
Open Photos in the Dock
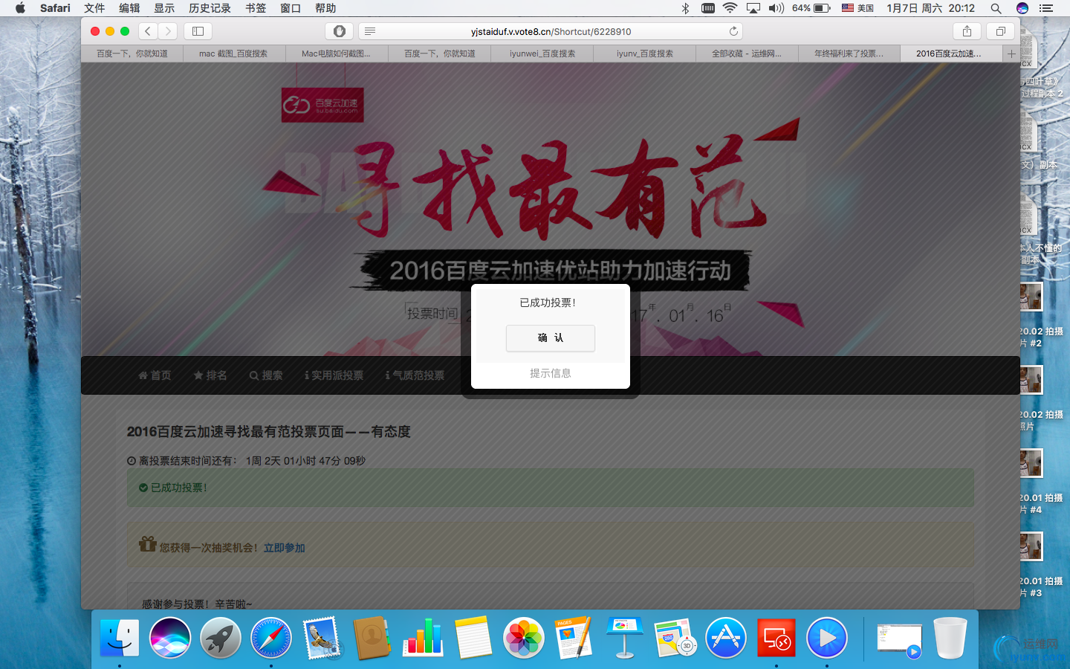pos(524,638)
